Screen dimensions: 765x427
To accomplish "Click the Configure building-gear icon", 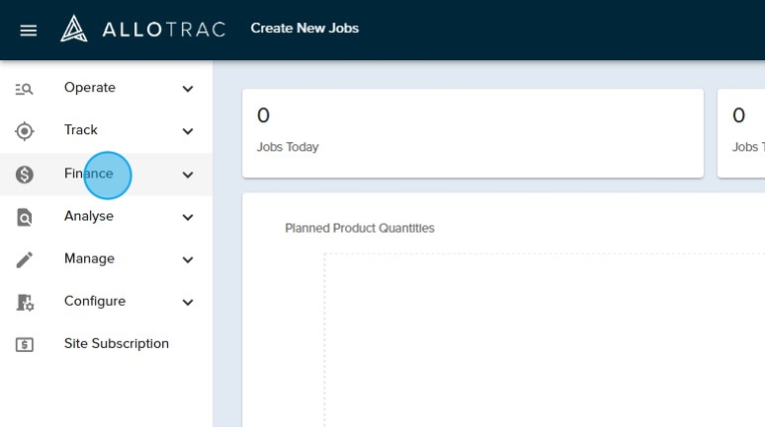I will tap(25, 303).
